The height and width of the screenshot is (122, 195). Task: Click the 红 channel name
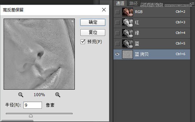(137, 23)
